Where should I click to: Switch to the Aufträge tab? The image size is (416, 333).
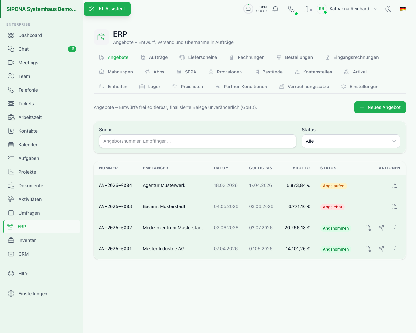[154, 57]
